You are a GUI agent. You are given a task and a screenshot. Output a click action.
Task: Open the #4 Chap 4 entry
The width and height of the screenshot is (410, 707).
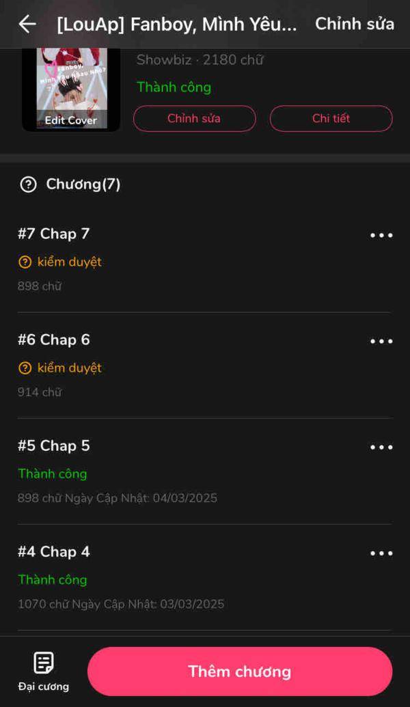coord(205,578)
